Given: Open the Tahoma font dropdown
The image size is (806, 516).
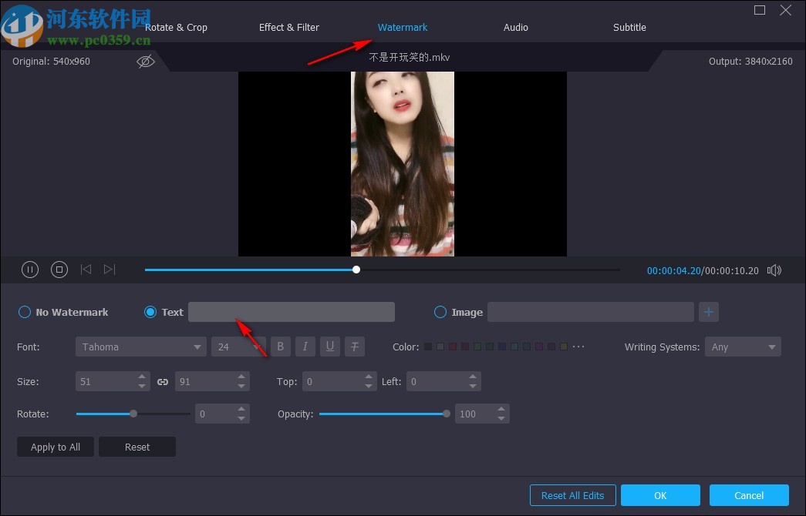Looking at the screenshot, I should (x=140, y=347).
